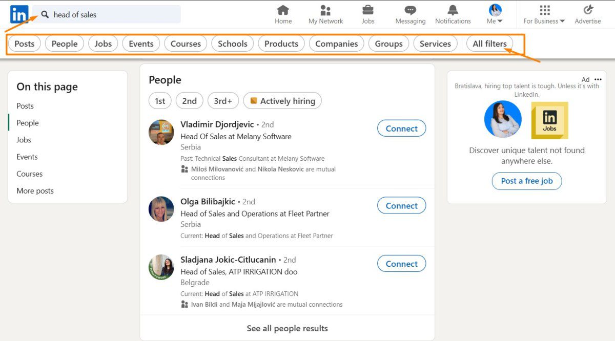The width and height of the screenshot is (615, 341).
Task: Jump to Posts in On this page
Action: 25,106
